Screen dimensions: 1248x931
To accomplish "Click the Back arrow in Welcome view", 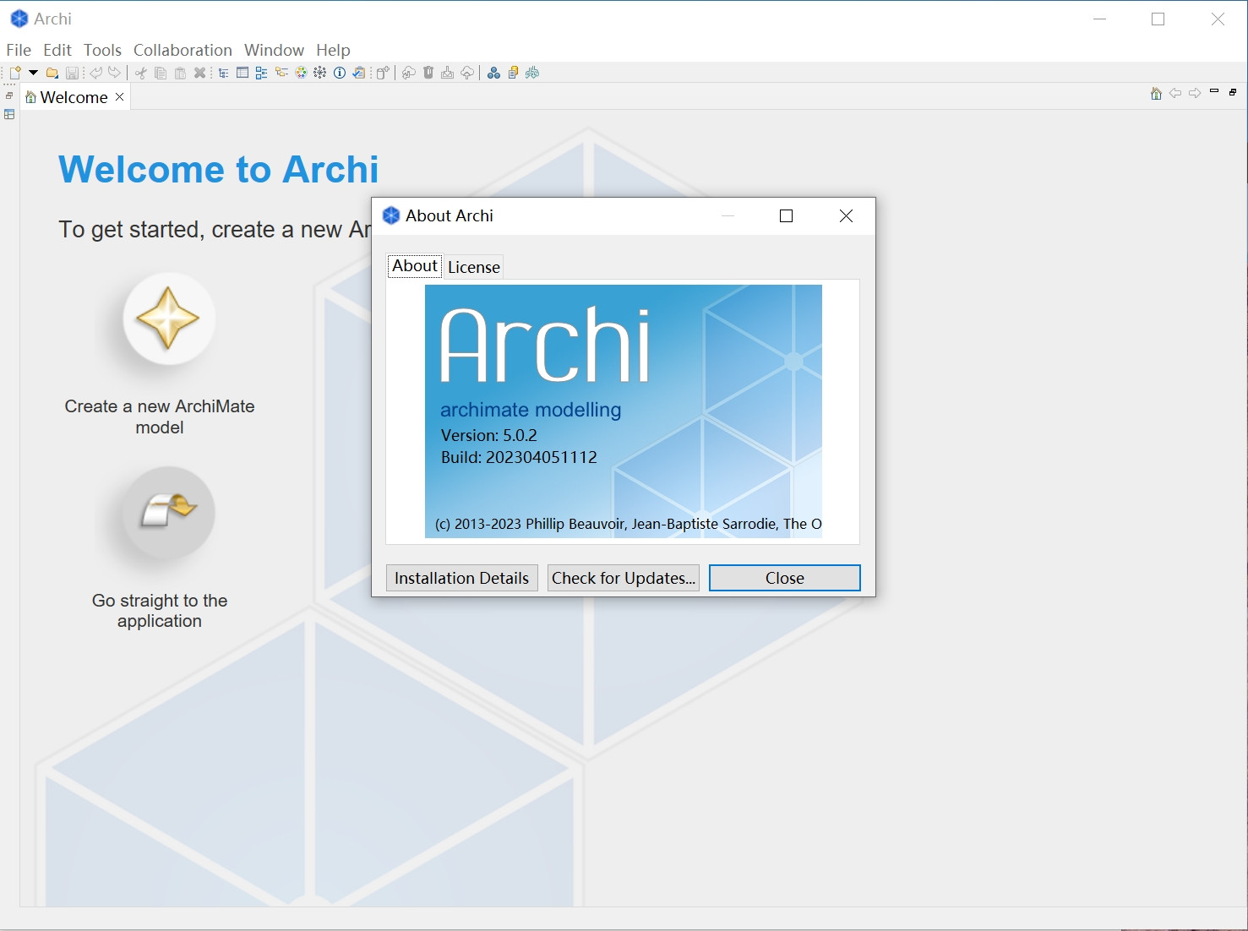I will (x=1175, y=93).
